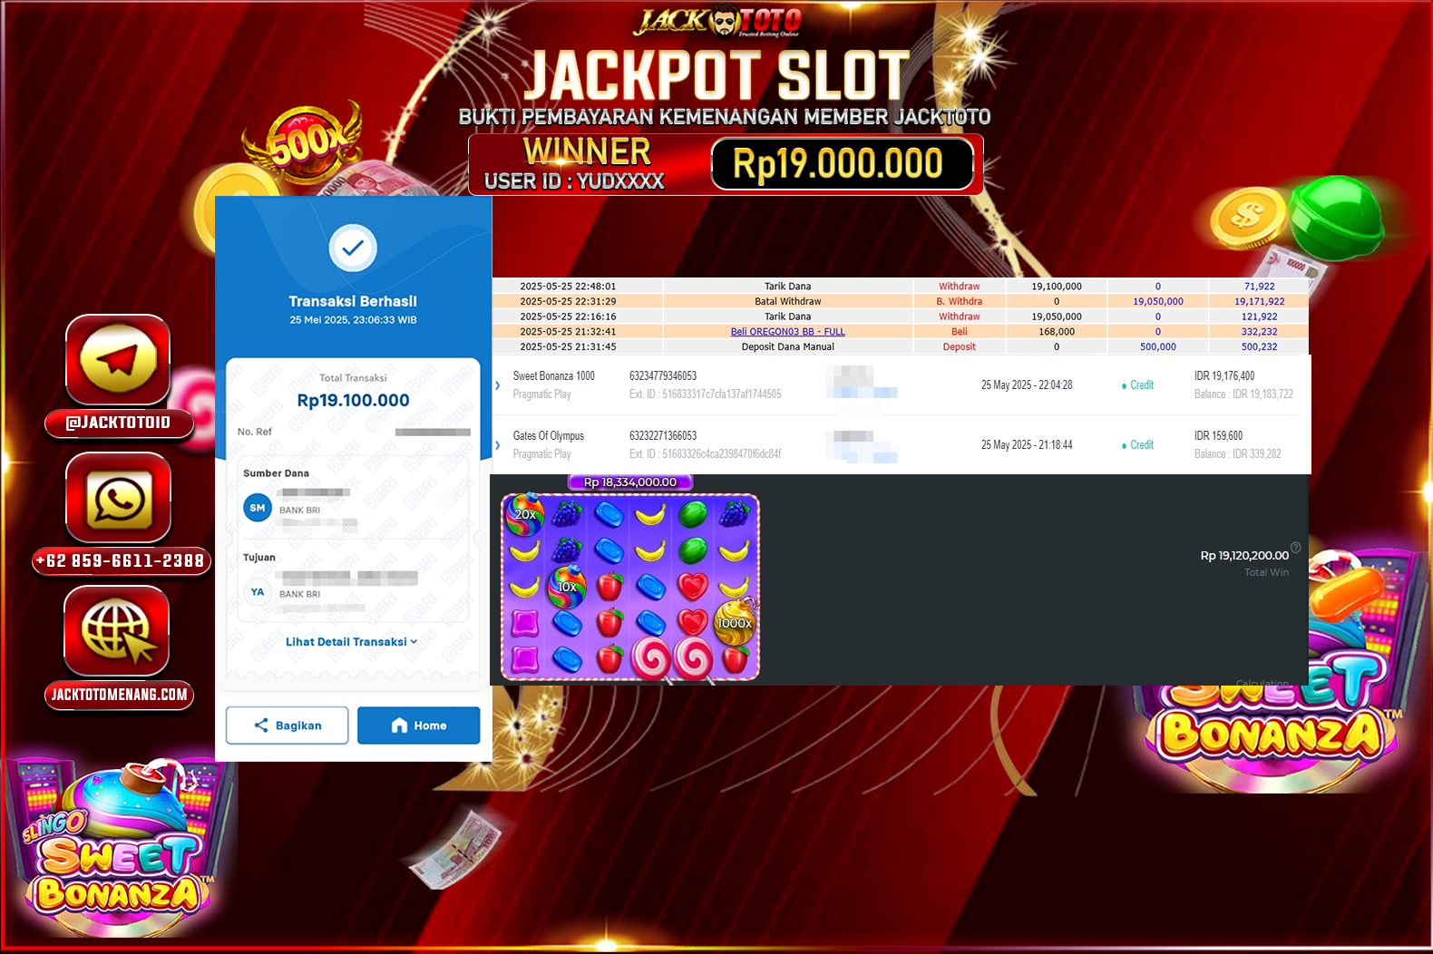This screenshot has width=1433, height=954.
Task: Expand the Gates Of Olympus row chevron
Action: point(498,445)
